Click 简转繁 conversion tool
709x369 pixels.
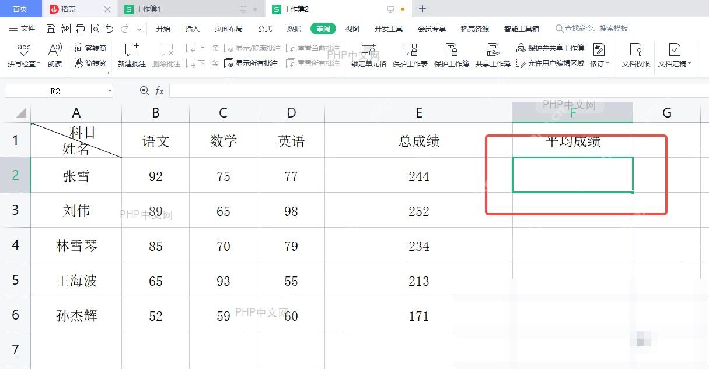tap(90, 63)
